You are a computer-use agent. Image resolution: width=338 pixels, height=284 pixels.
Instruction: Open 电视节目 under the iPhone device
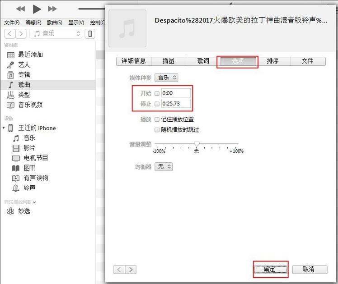click(36, 158)
